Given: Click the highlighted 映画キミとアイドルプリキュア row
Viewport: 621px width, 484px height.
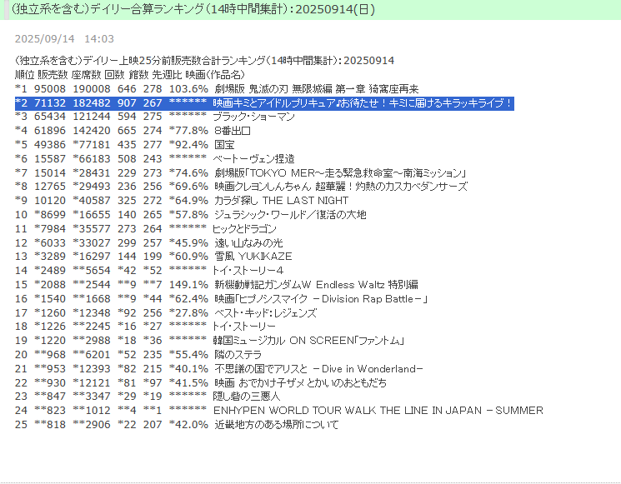Looking at the screenshot, I should click(264, 103).
